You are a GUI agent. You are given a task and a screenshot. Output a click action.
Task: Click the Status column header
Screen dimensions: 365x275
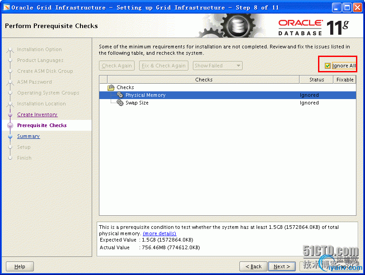pyautogui.click(x=316, y=80)
